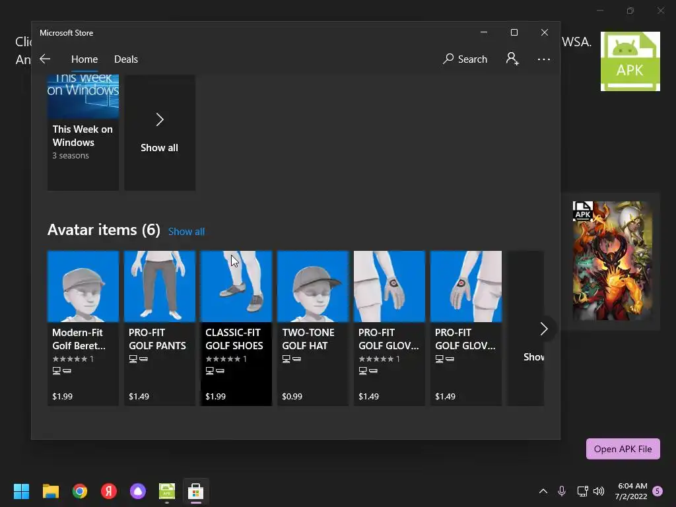Open PRO-FIT GOLF GLOV item with rating
The height and width of the screenshot is (507, 676).
tap(389, 328)
